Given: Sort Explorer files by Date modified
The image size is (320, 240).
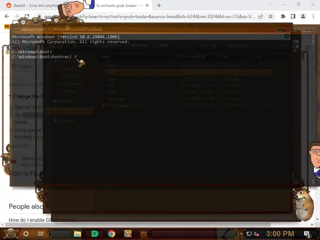Looking at the screenshot, I should (194, 57).
